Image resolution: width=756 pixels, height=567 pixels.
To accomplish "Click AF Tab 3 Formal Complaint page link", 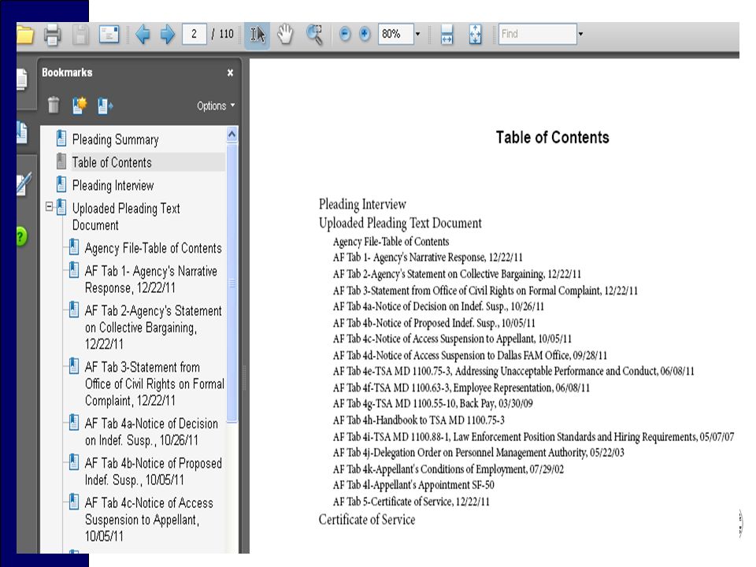I will click(x=485, y=291).
